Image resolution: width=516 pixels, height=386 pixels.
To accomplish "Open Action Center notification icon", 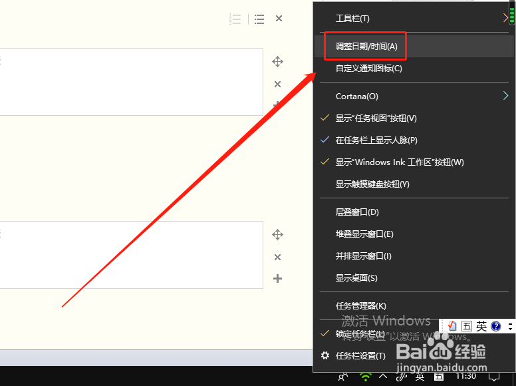I will pos(494,377).
